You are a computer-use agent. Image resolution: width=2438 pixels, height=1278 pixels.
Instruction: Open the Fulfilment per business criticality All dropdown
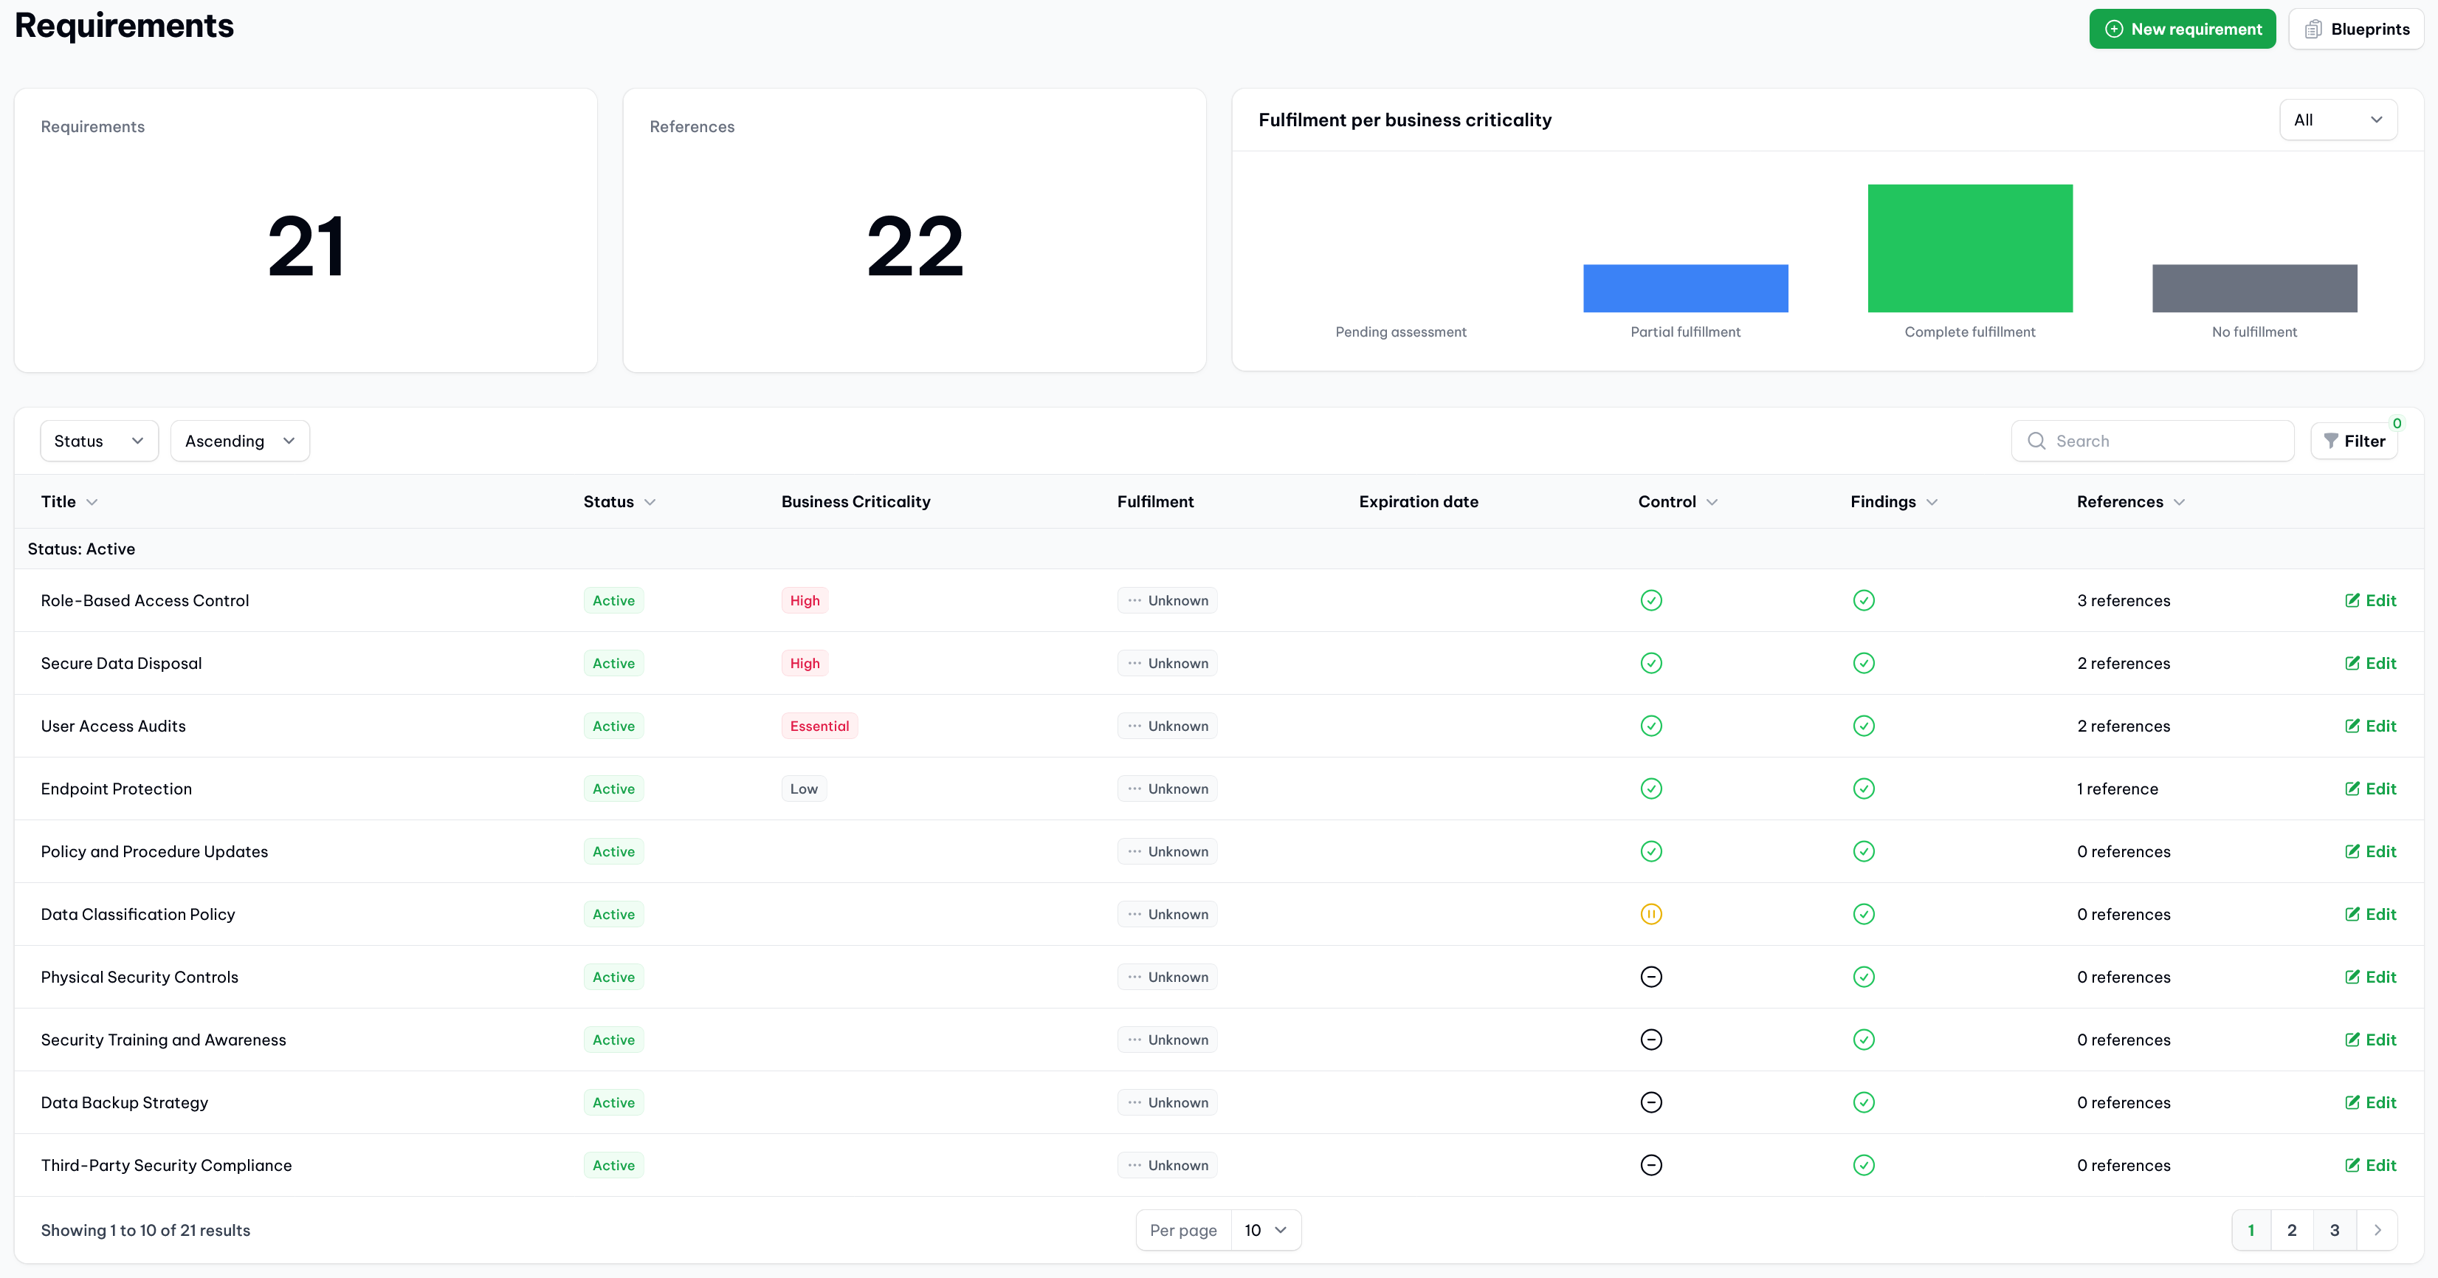2336,118
